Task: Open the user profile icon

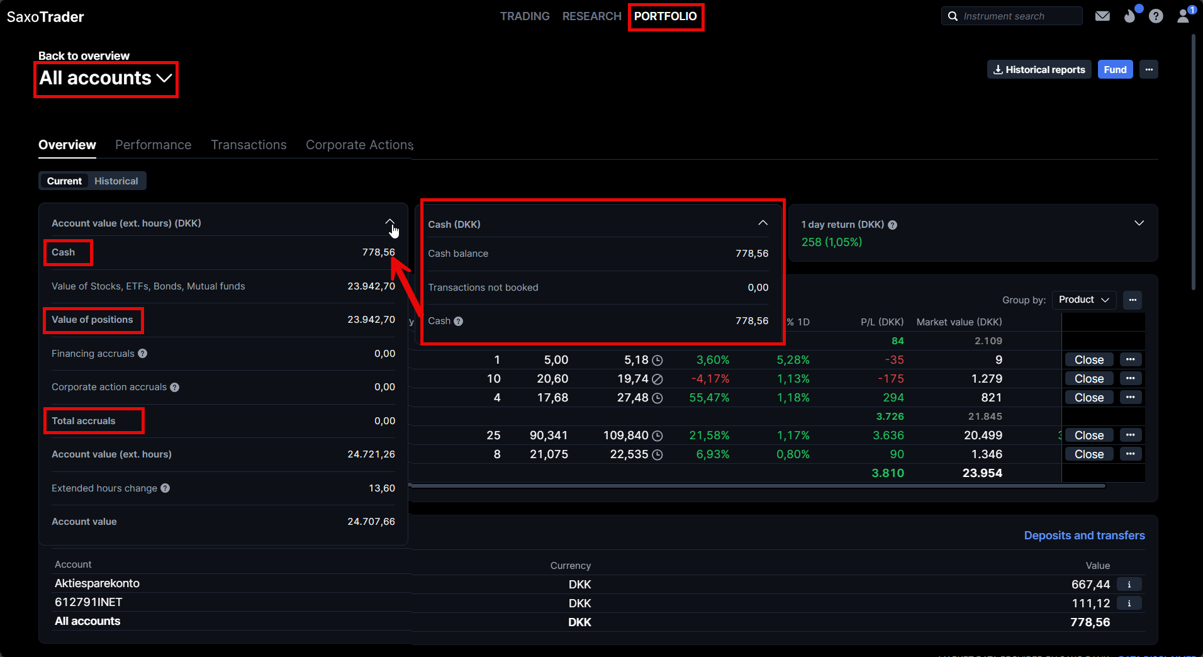Action: (1183, 16)
